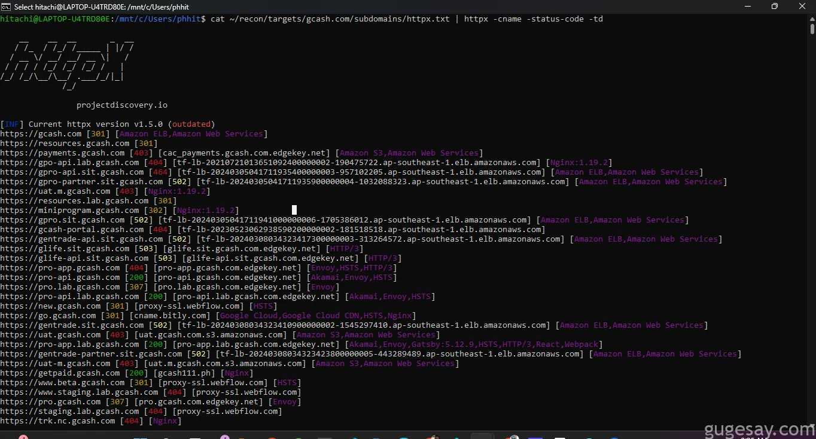The height and width of the screenshot is (439, 816).
Task: Click 'https://staging.lab.gcash.com' URL
Action: pyautogui.click(x=69, y=411)
